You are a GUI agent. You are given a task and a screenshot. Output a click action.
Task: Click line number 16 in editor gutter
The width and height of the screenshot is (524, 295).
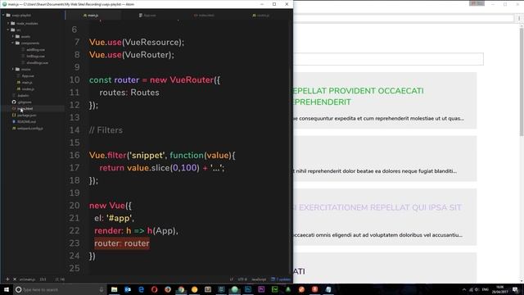(x=75, y=155)
